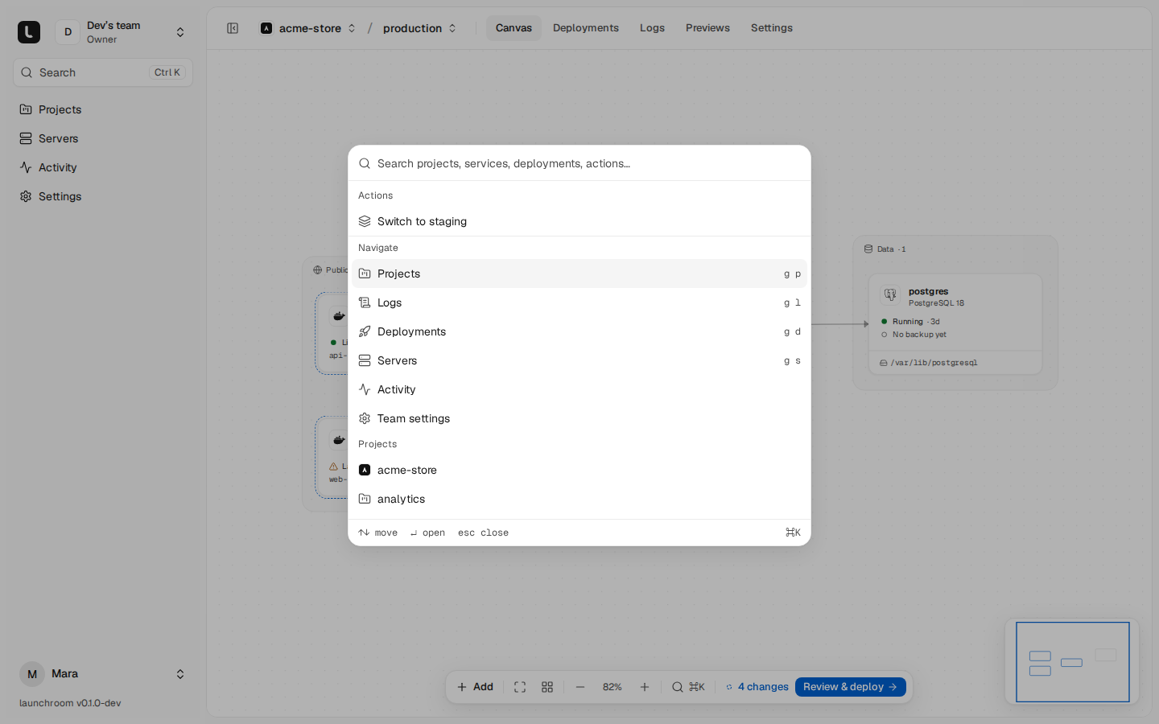Click the 4 changes link
The width and height of the screenshot is (1159, 724).
(757, 687)
